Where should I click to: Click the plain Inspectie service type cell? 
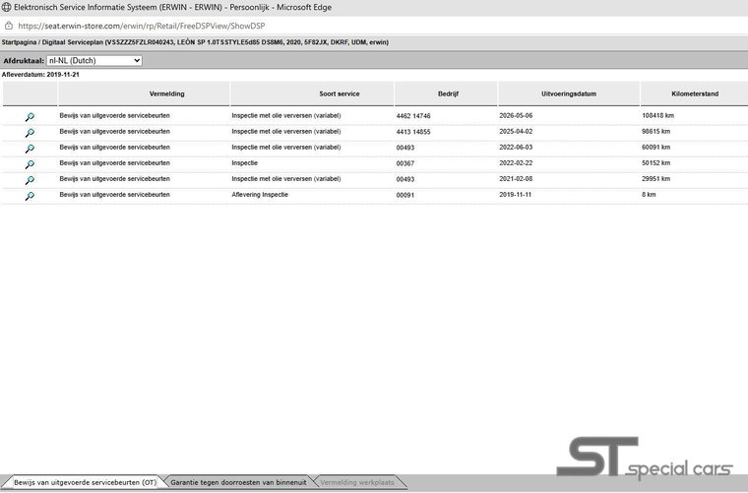(244, 162)
